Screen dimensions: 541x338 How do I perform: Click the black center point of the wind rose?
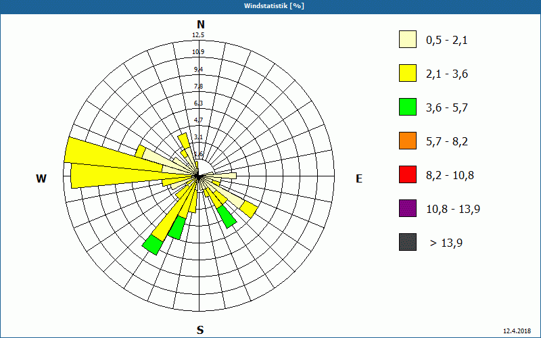coord(198,176)
